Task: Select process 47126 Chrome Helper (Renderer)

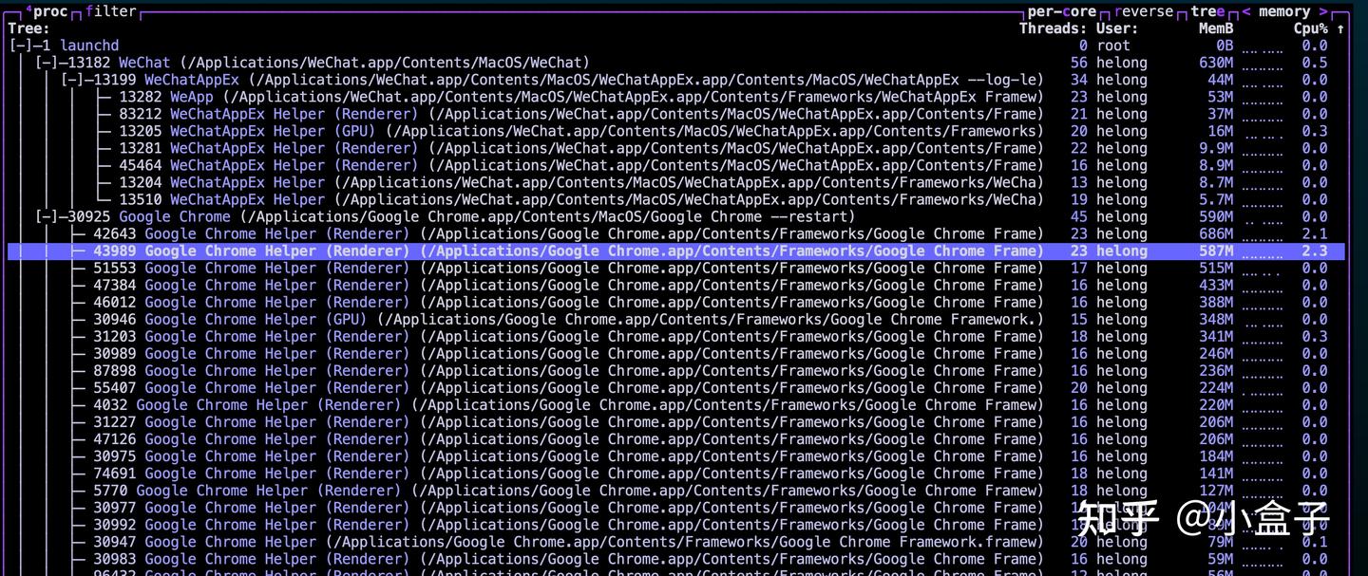Action: [676, 438]
